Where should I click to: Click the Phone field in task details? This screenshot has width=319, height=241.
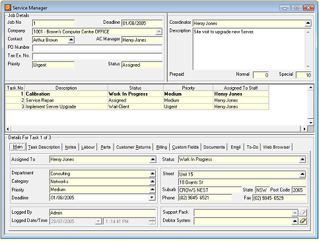tap(205, 197)
